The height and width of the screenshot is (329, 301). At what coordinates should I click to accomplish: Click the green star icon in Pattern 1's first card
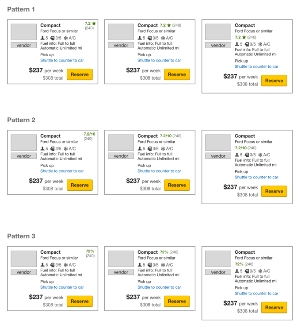[94, 23]
